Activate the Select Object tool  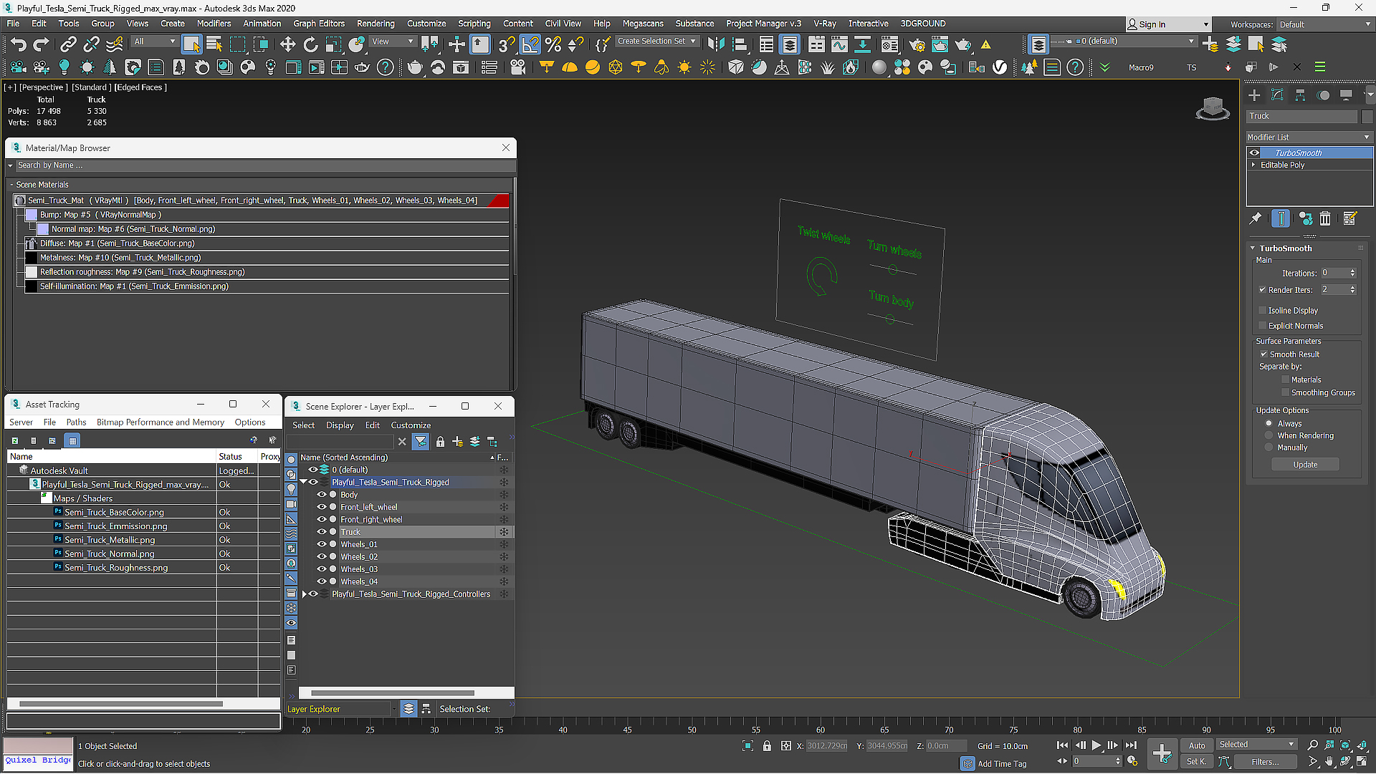click(x=191, y=44)
